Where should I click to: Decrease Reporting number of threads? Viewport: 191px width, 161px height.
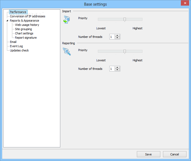[x=117, y=70]
